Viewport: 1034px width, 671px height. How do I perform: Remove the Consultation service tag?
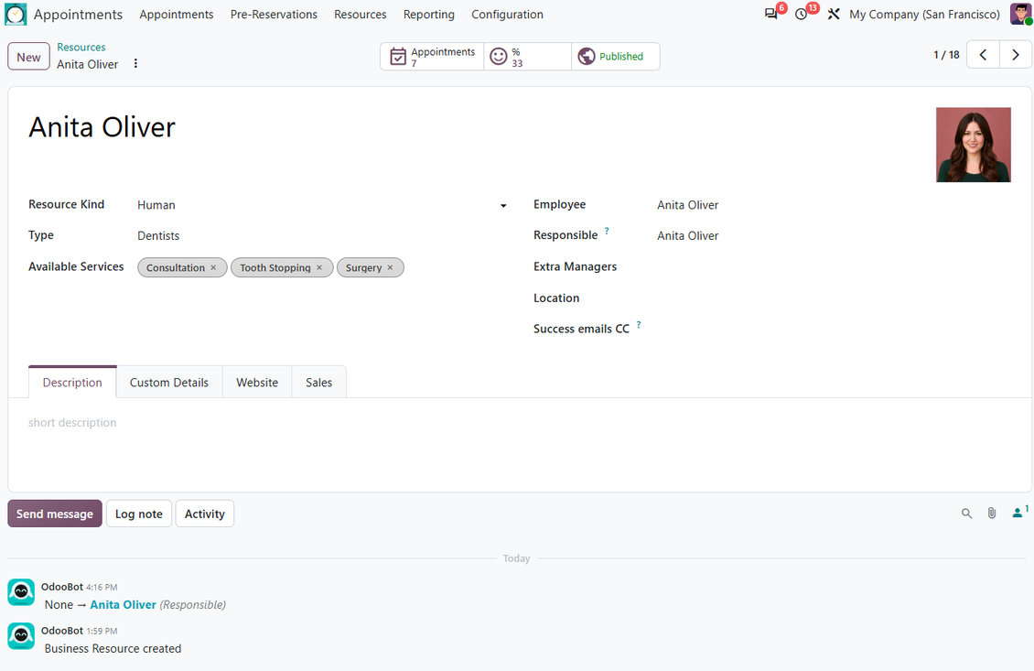click(213, 268)
